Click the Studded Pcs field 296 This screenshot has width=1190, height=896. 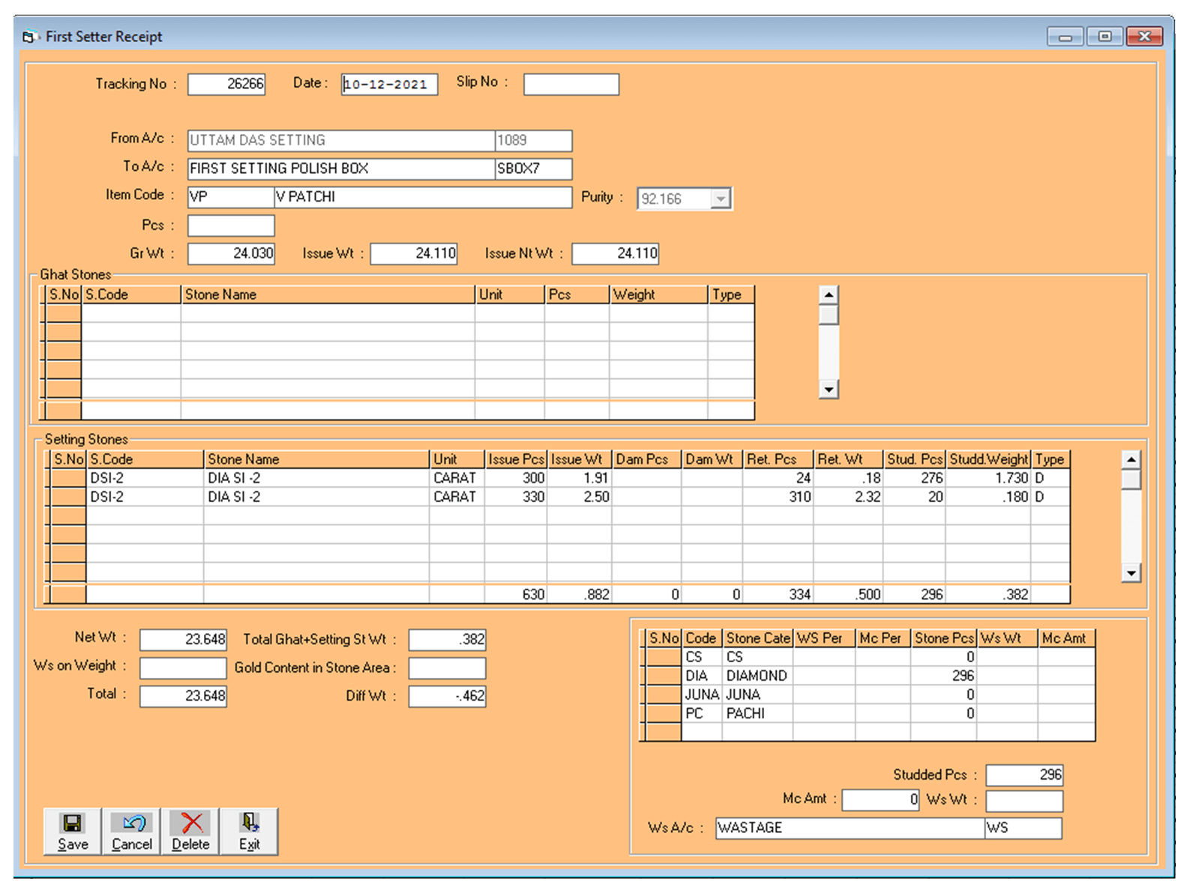coord(1024,775)
